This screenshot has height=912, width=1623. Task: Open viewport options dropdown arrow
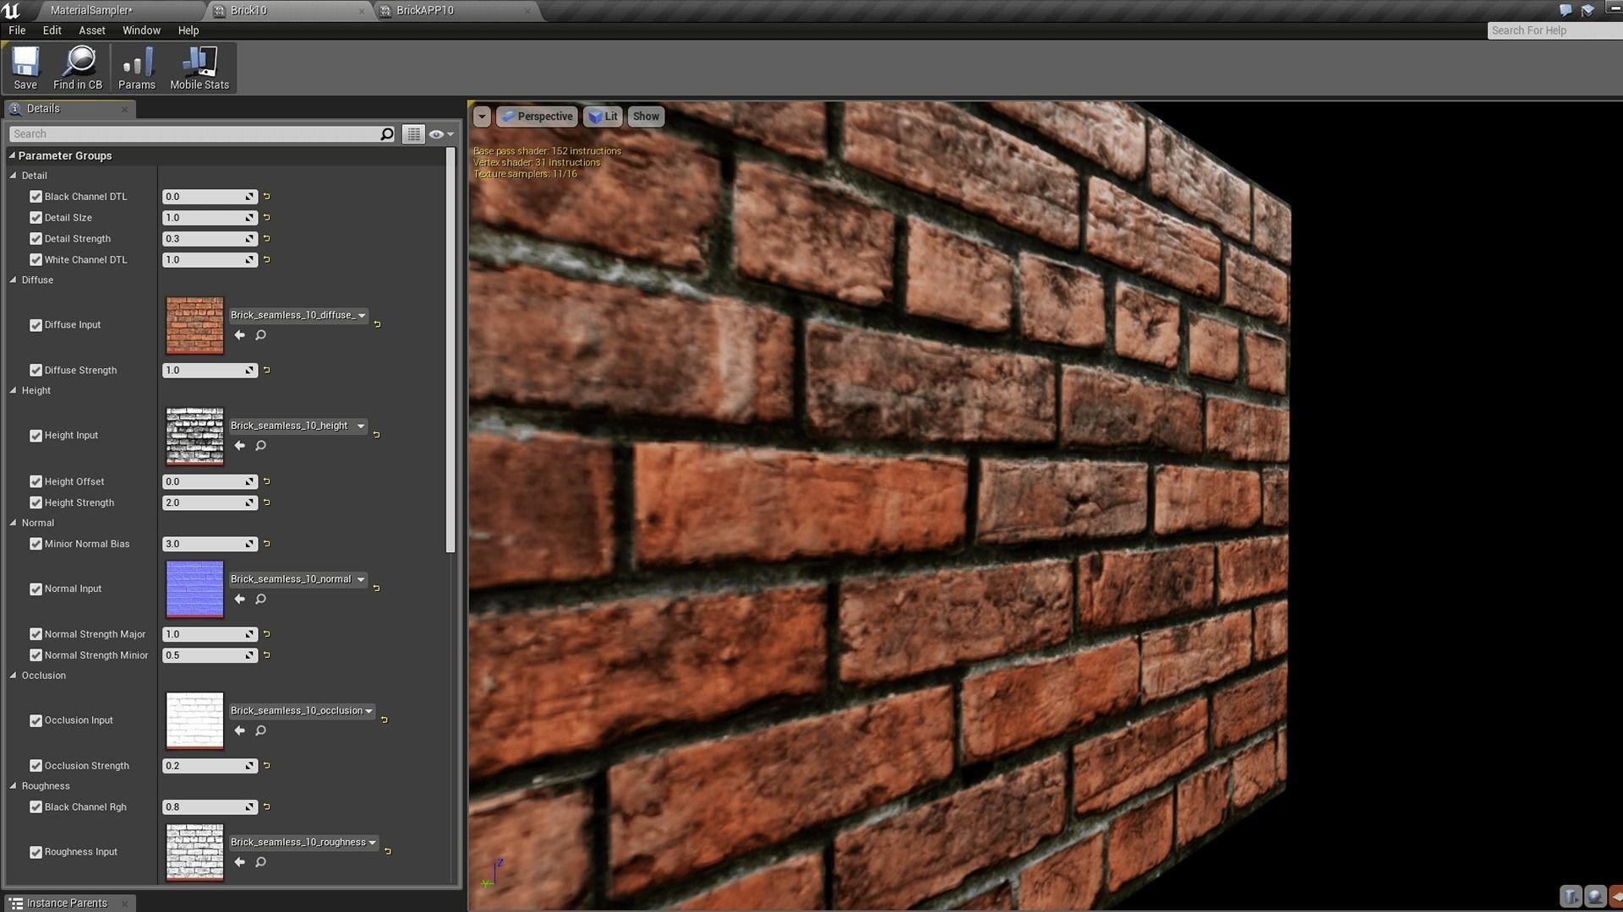click(x=482, y=117)
